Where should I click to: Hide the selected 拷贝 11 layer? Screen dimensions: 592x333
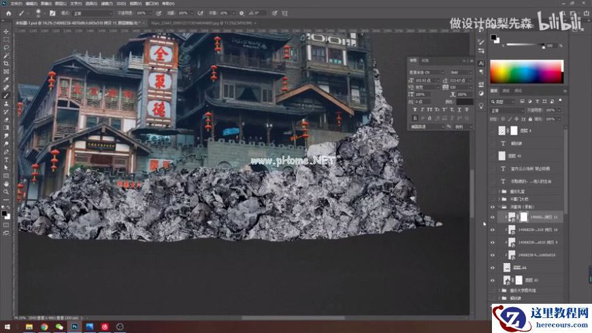[493, 217]
